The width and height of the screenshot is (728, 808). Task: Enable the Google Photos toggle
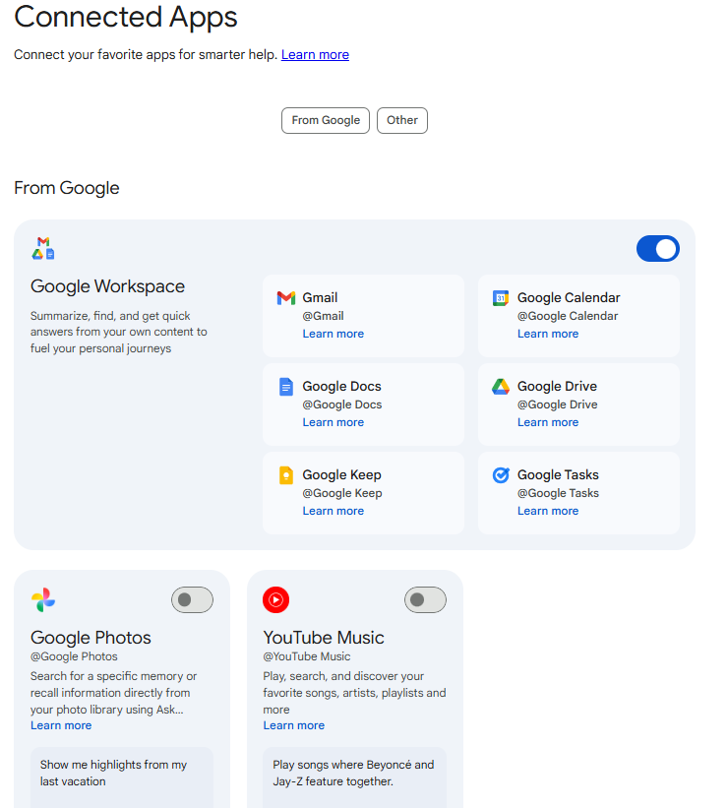tap(192, 599)
